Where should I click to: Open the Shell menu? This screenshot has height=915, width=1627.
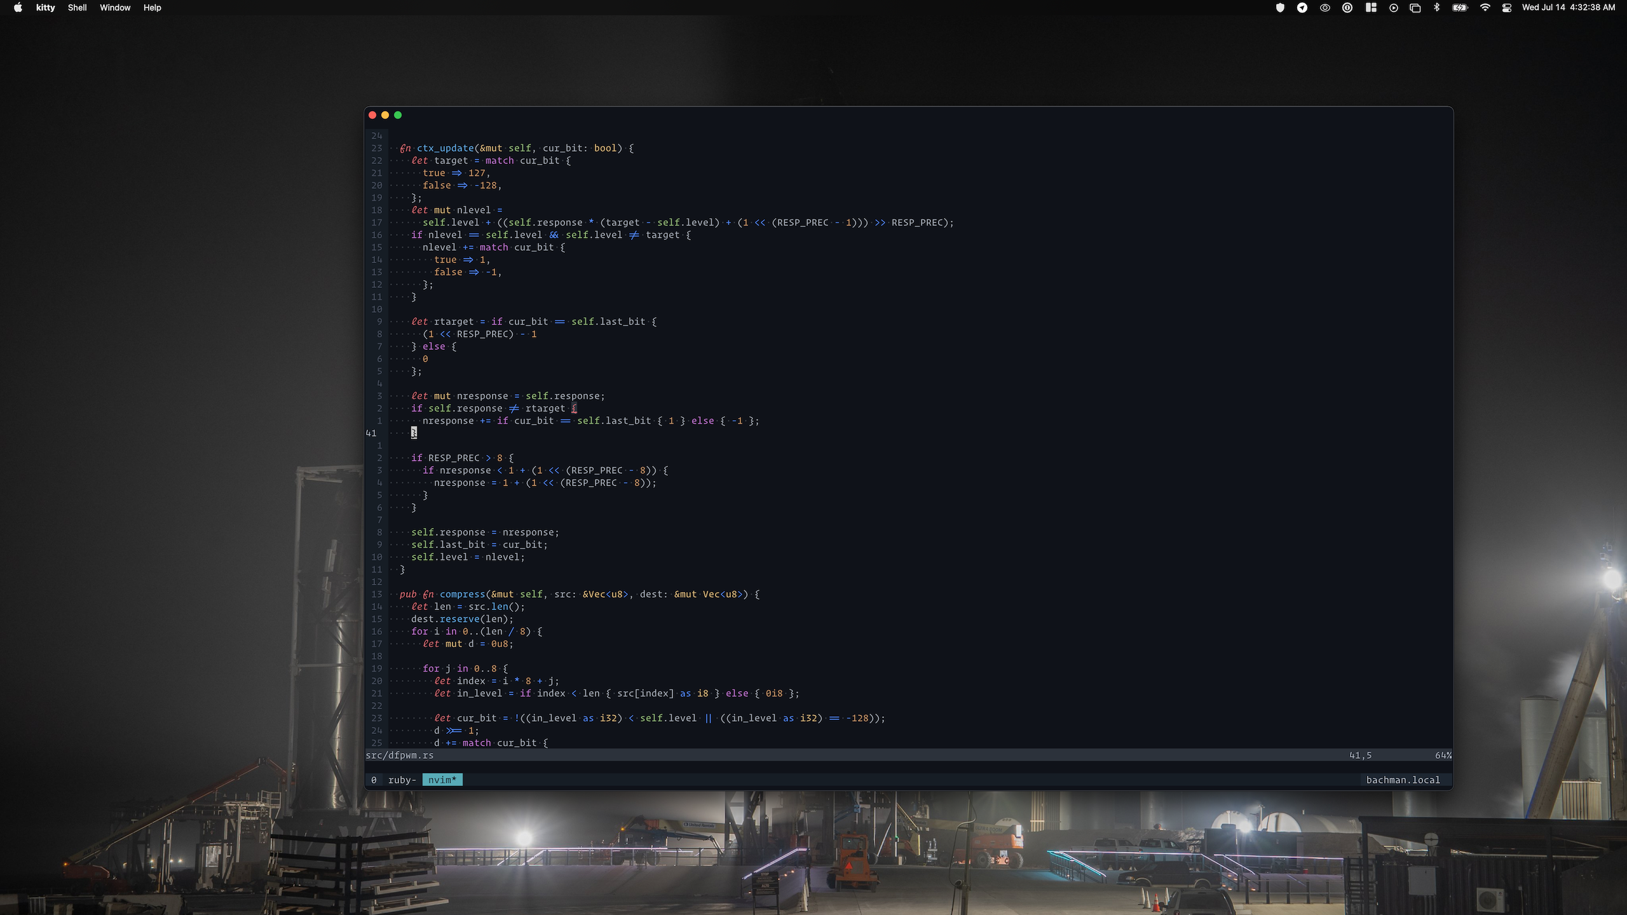coord(77,8)
